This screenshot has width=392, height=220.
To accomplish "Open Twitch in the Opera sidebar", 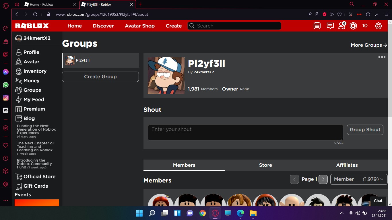I will [6, 54].
